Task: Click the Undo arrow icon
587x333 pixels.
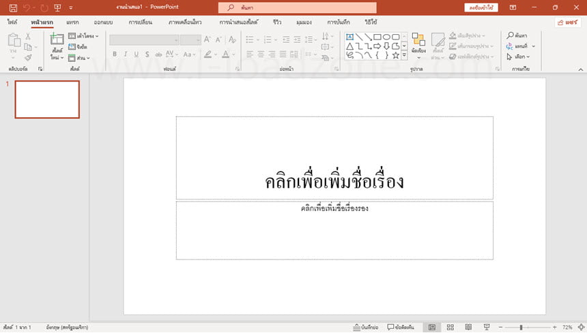Action: tap(27, 7)
